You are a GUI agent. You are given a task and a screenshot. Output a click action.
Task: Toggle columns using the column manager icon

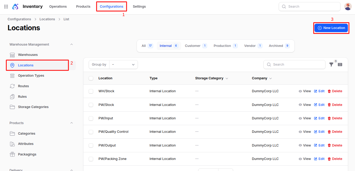point(340,65)
